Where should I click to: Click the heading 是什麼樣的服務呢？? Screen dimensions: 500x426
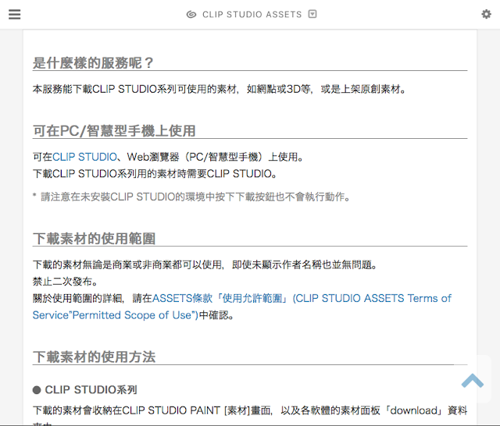(94, 63)
